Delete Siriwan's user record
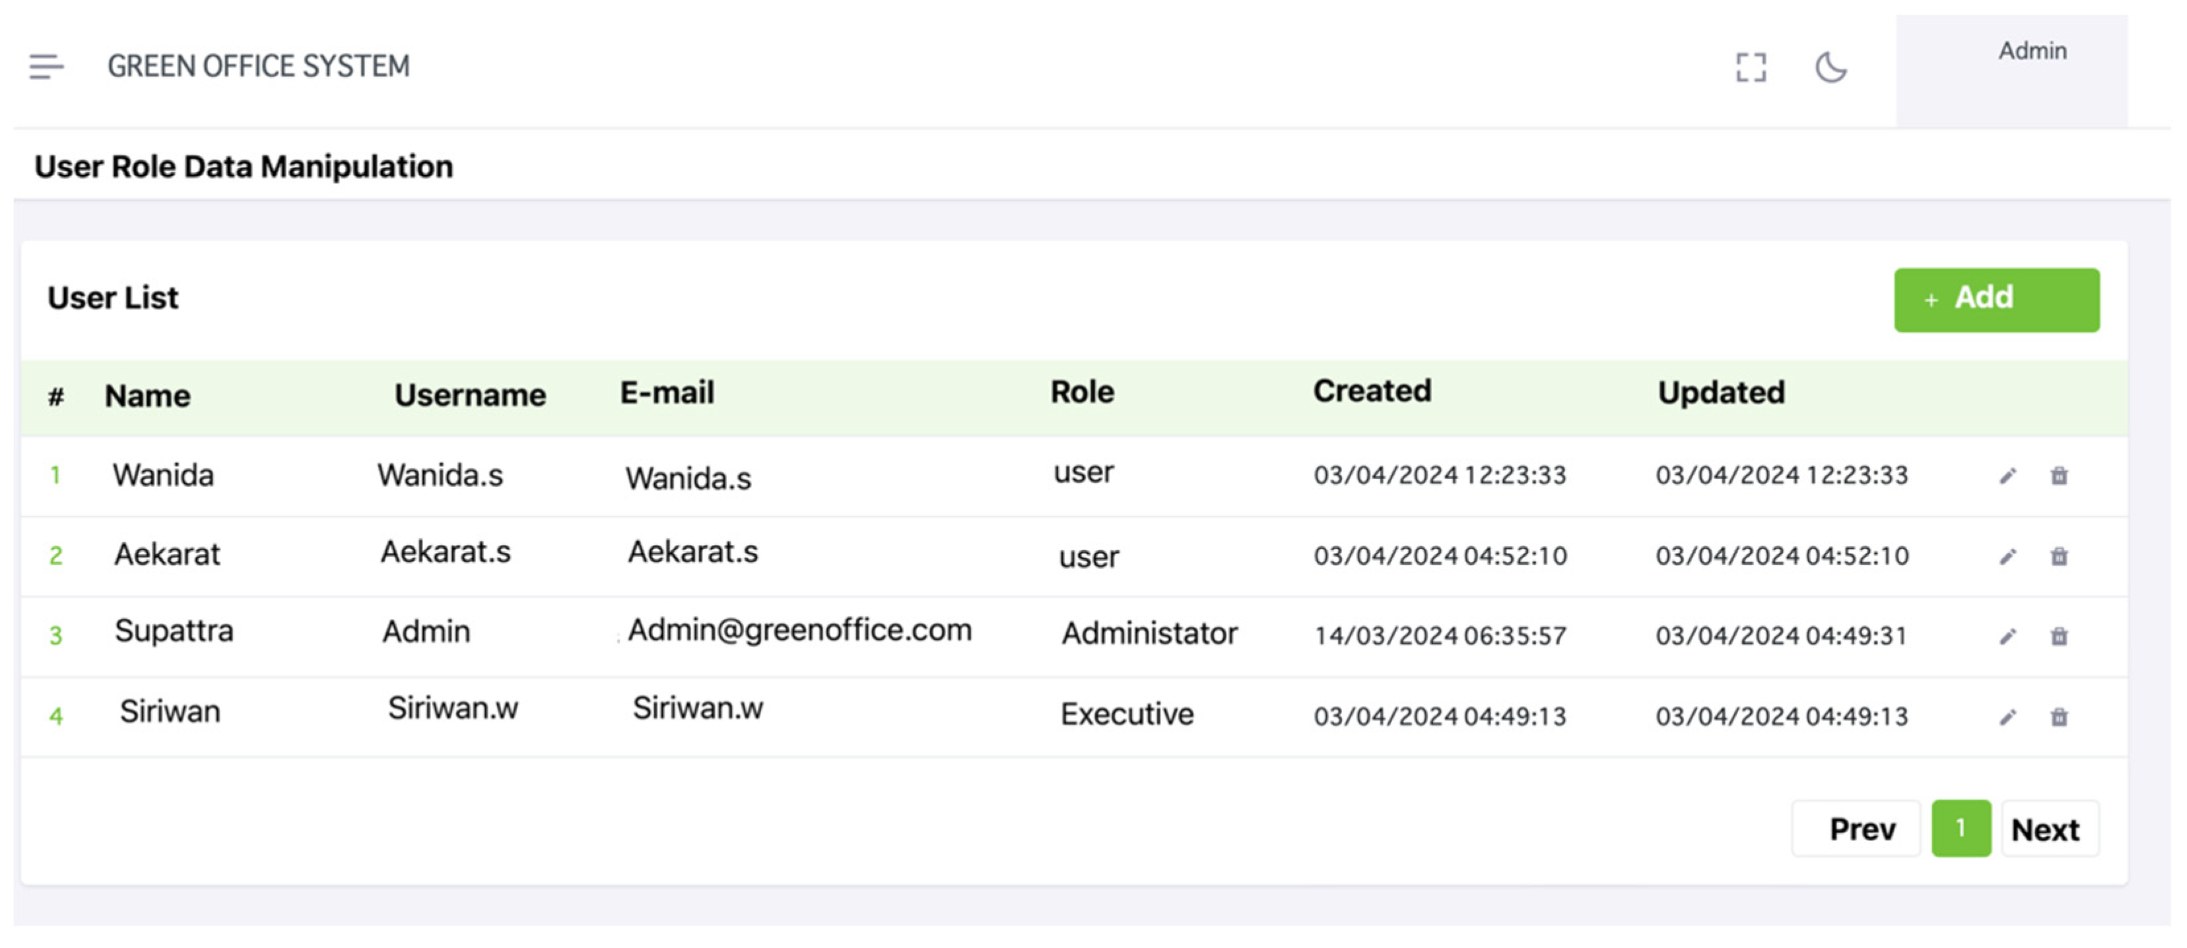This screenshot has width=2187, height=948. (x=2059, y=717)
